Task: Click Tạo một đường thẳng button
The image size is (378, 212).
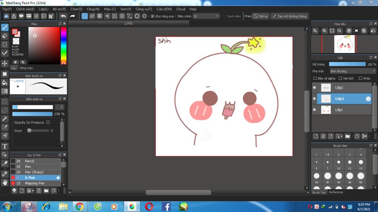Action: tap(289, 16)
